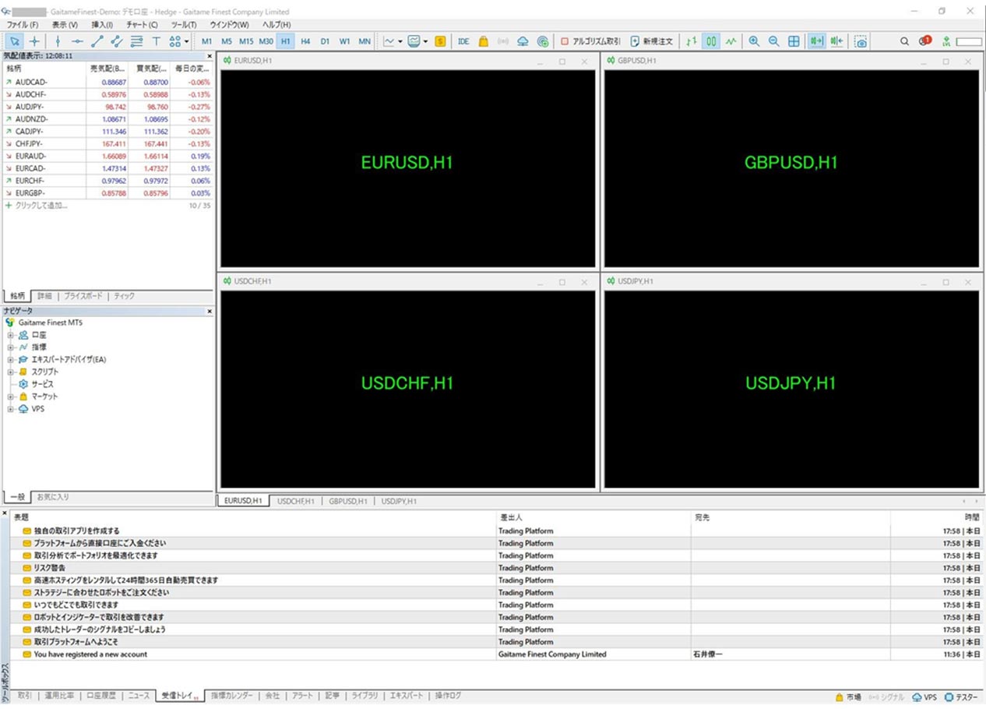This screenshot has width=986, height=709.
Task: Select the text label tool
Action: [156, 41]
